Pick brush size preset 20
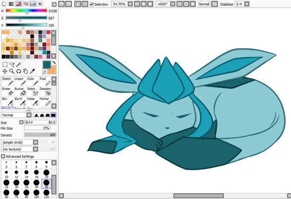The height and width of the screenshot is (199, 291). click(46, 174)
